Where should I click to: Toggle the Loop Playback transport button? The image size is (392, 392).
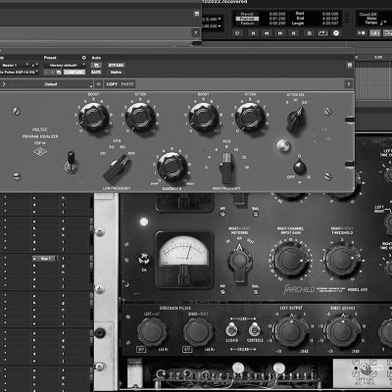click(x=322, y=33)
